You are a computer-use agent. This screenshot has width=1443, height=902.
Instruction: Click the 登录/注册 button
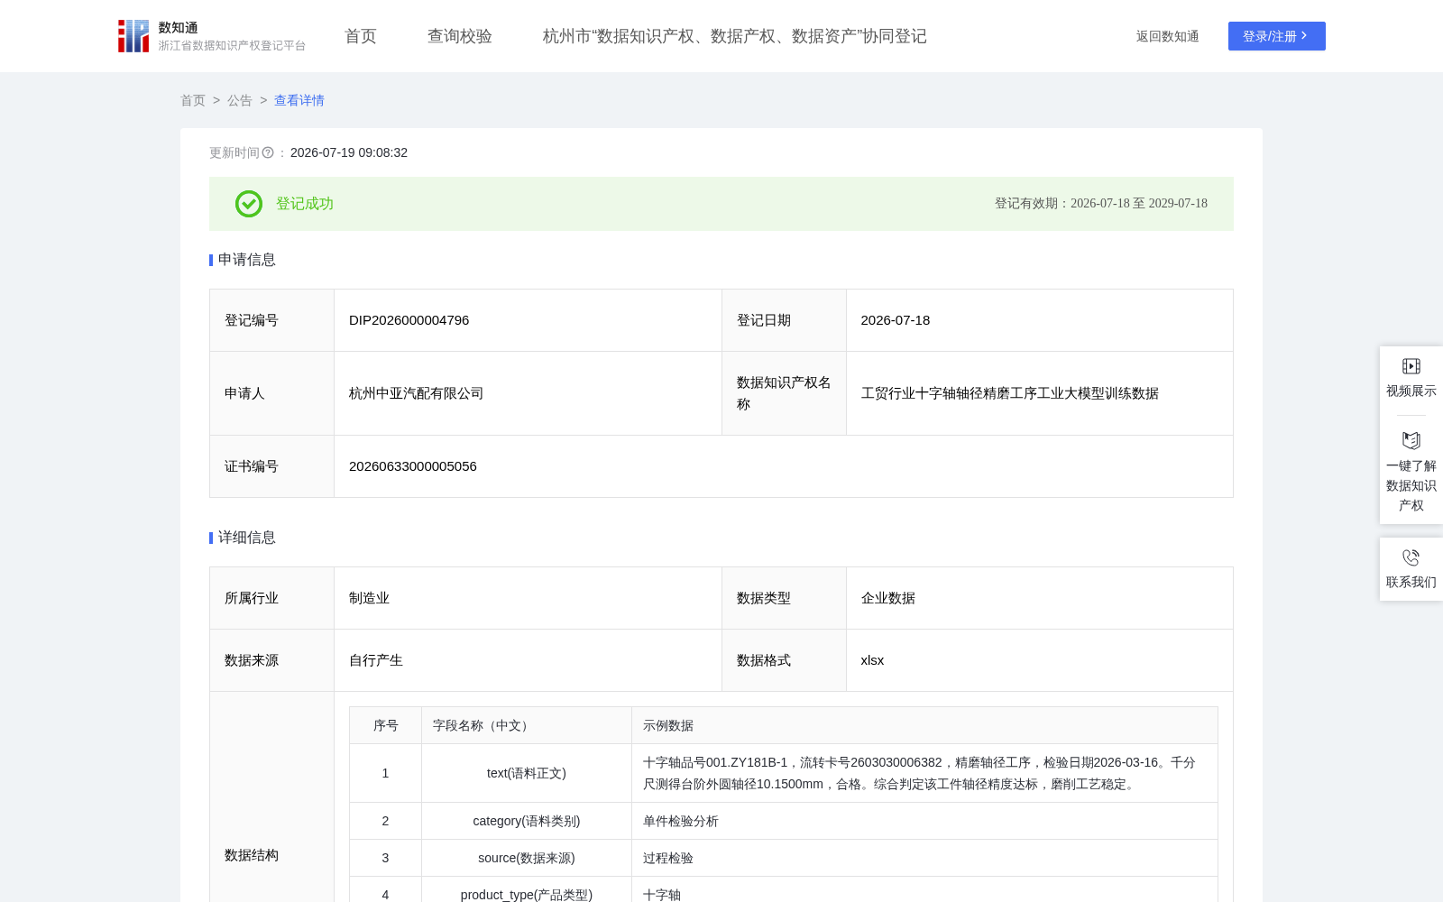click(1277, 36)
